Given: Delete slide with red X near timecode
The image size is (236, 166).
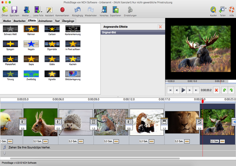Looking at the screenshot, I should pos(217,90).
